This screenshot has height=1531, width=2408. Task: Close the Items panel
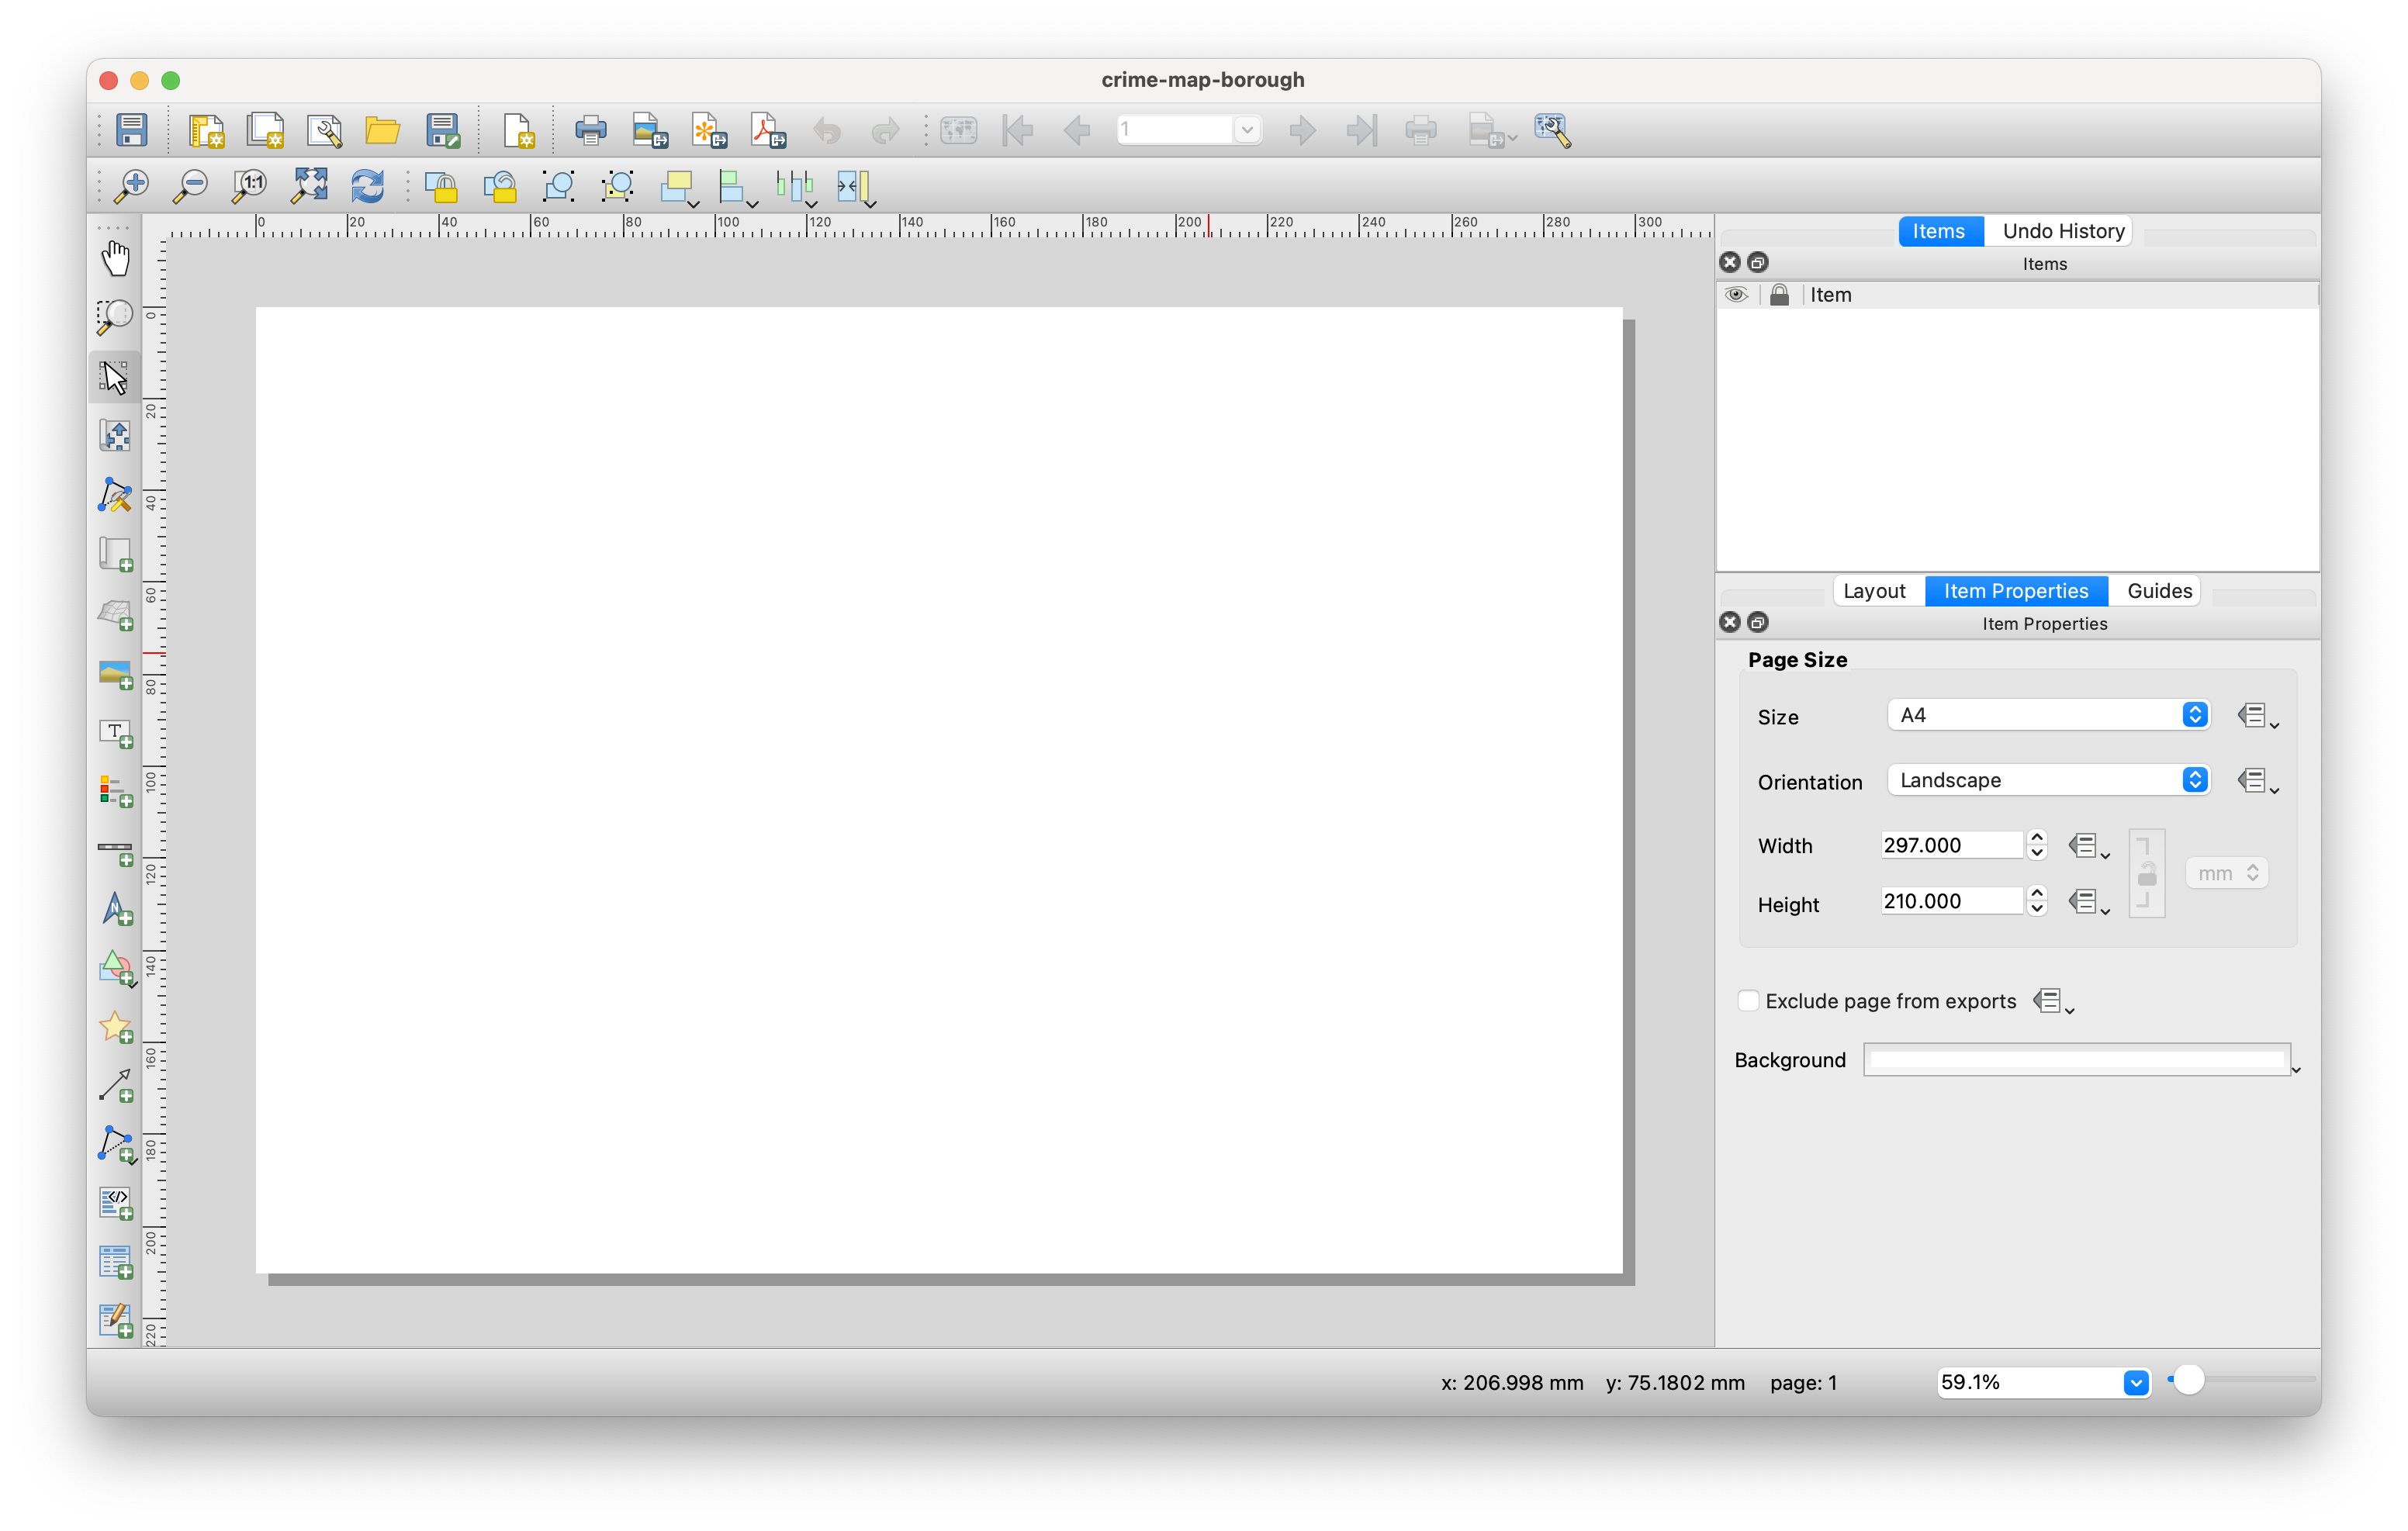1730,263
